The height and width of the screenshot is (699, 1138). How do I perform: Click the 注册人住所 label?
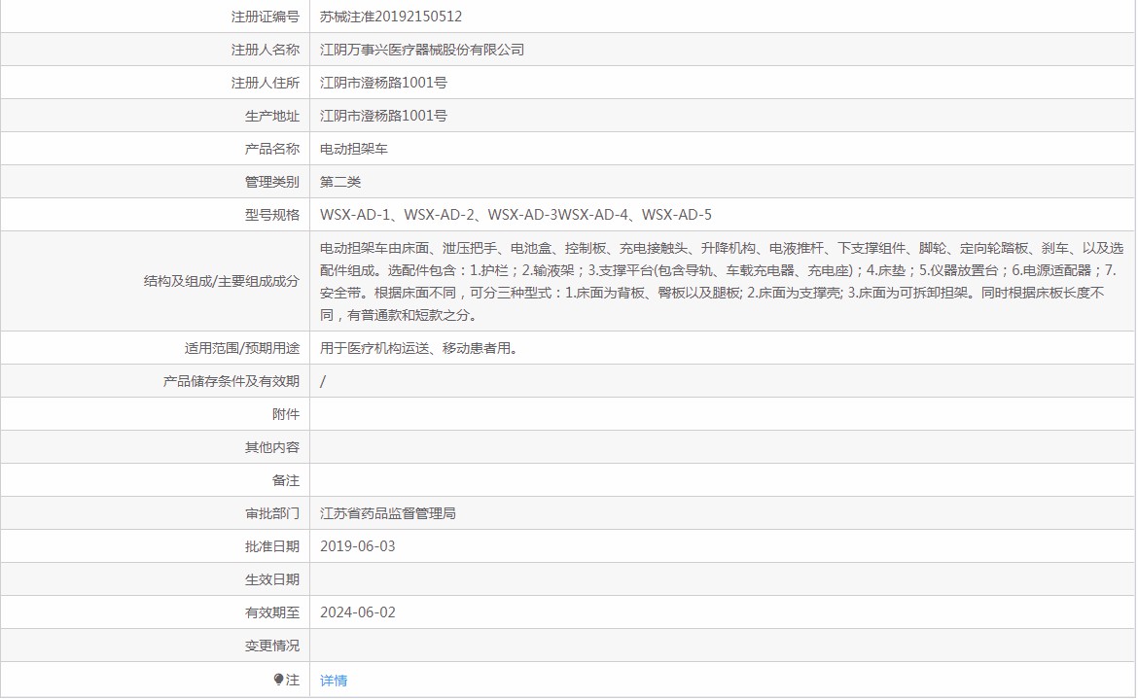265,83
